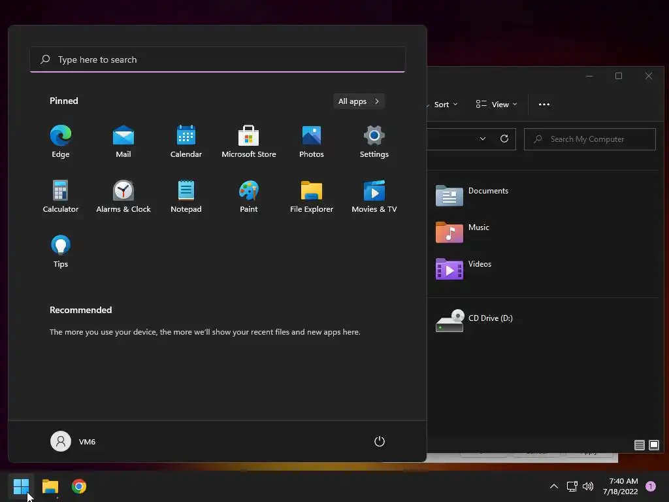
Task: Open the notification count badge
Action: pos(651,486)
